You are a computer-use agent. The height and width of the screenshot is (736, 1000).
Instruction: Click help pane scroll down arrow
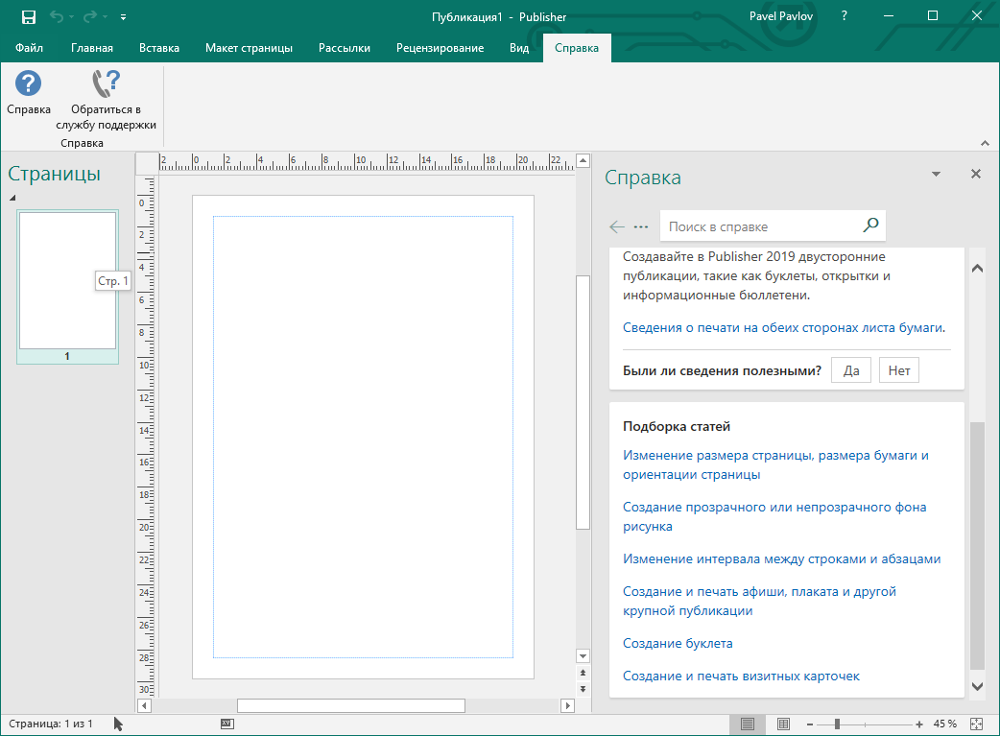pyautogui.click(x=977, y=686)
